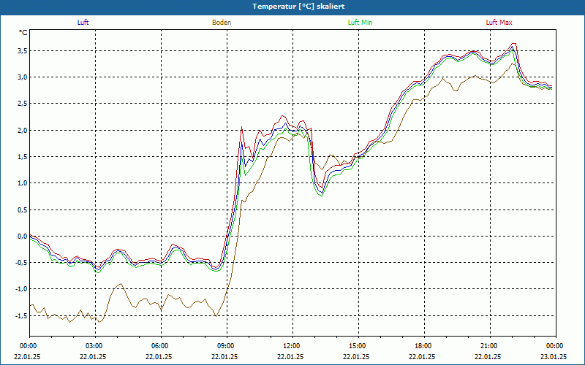Click the '°C' unit label on the axis

pos(23,33)
